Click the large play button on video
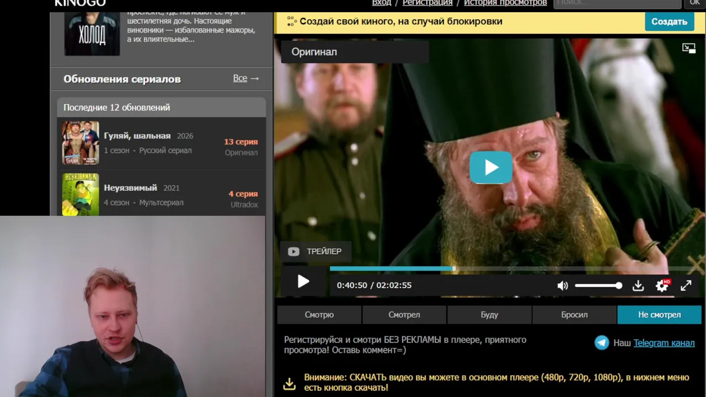Viewport: 706px width, 397px height. pyautogui.click(x=491, y=167)
